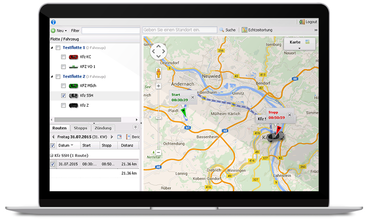The height and width of the screenshot is (224, 367).
Task: Click the Kfz SSH map label
Action: (262, 119)
